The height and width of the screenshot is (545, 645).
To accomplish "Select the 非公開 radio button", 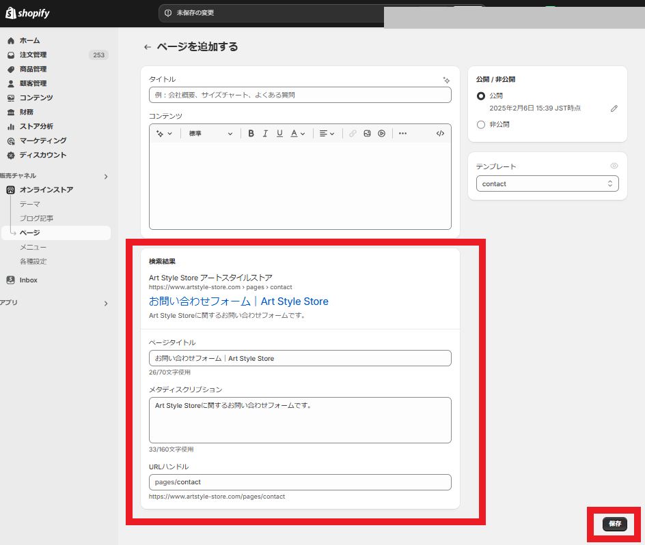I will 481,124.
